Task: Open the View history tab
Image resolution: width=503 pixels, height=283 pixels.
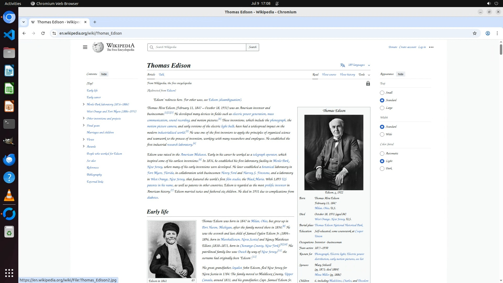Action: pos(347,75)
